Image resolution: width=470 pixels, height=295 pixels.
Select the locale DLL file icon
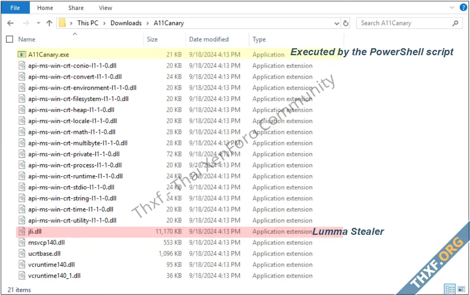[22, 121]
